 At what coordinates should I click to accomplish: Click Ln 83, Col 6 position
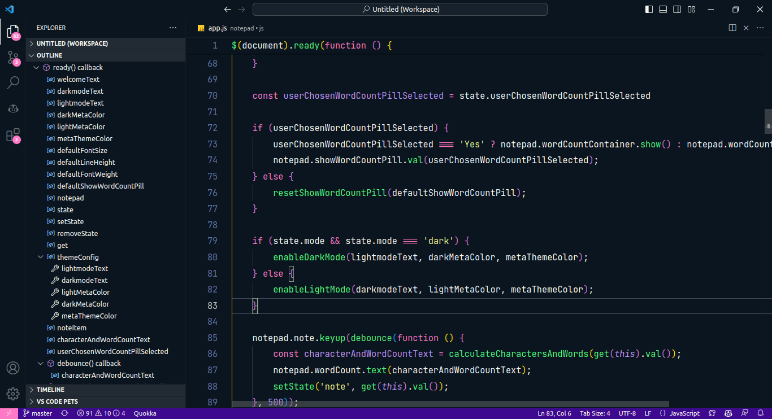pyautogui.click(x=554, y=413)
